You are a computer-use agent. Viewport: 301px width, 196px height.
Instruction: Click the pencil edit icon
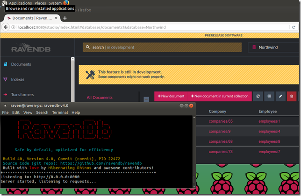pyautogui.click(x=280, y=96)
